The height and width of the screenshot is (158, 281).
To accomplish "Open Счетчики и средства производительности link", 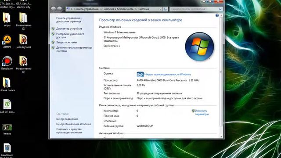I will 69,131.
